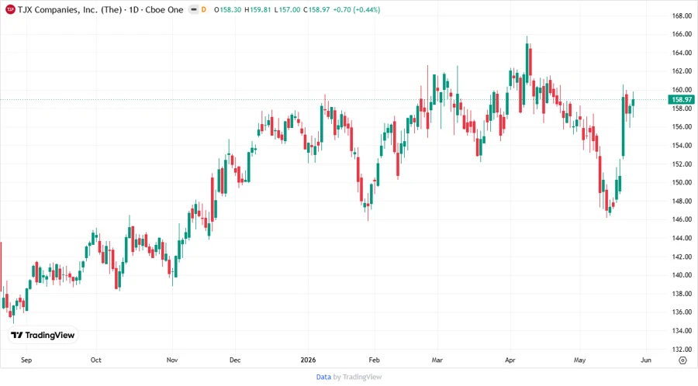Click the 136.00 price axis label
The height and width of the screenshot is (386, 698).
click(682, 312)
